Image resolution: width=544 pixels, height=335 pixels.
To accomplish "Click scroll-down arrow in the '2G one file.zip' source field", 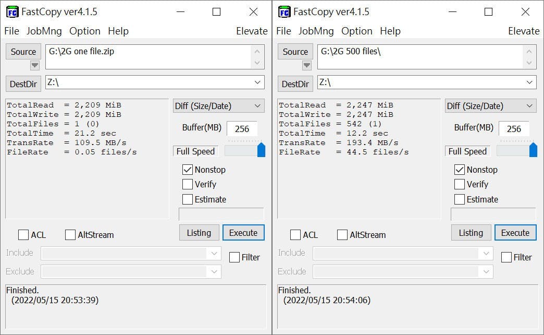I will pos(257,63).
